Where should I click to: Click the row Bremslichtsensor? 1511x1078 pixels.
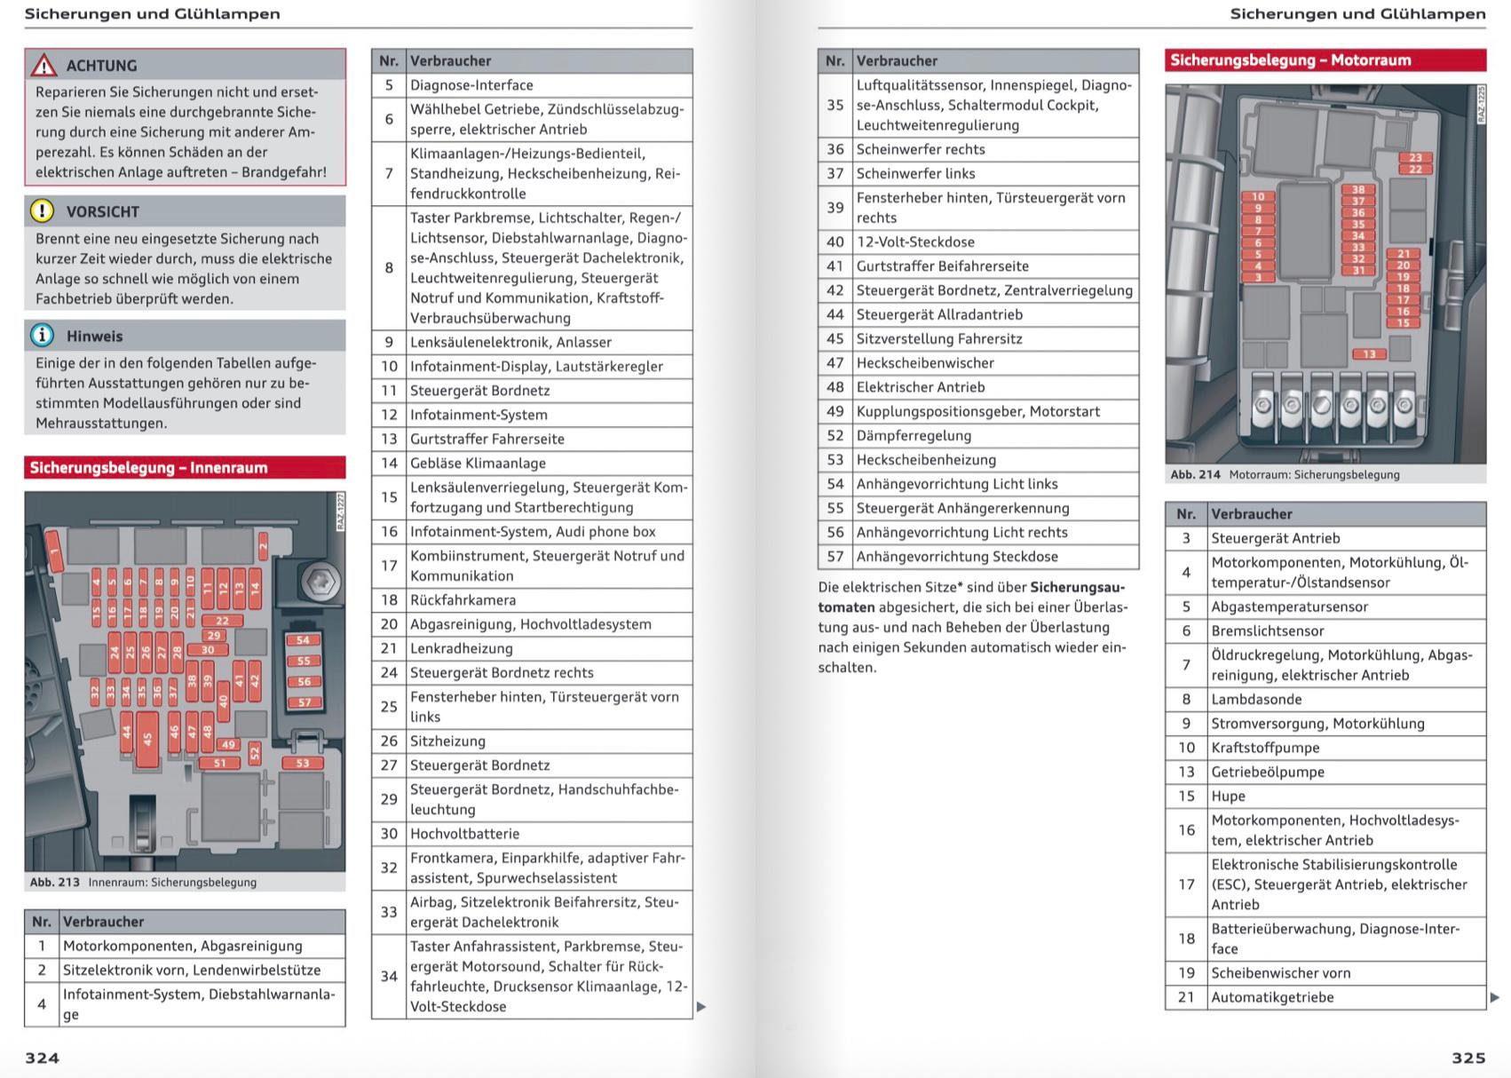tap(1325, 631)
